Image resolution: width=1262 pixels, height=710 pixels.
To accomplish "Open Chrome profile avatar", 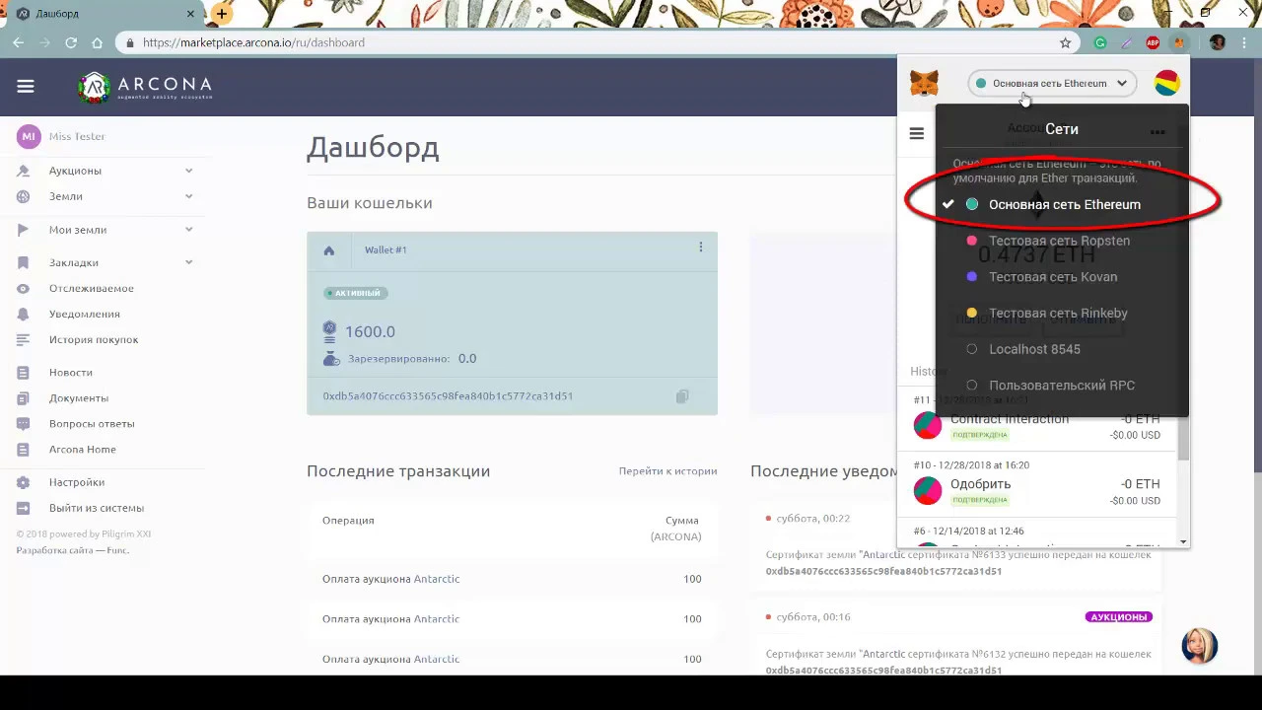I will (1218, 42).
